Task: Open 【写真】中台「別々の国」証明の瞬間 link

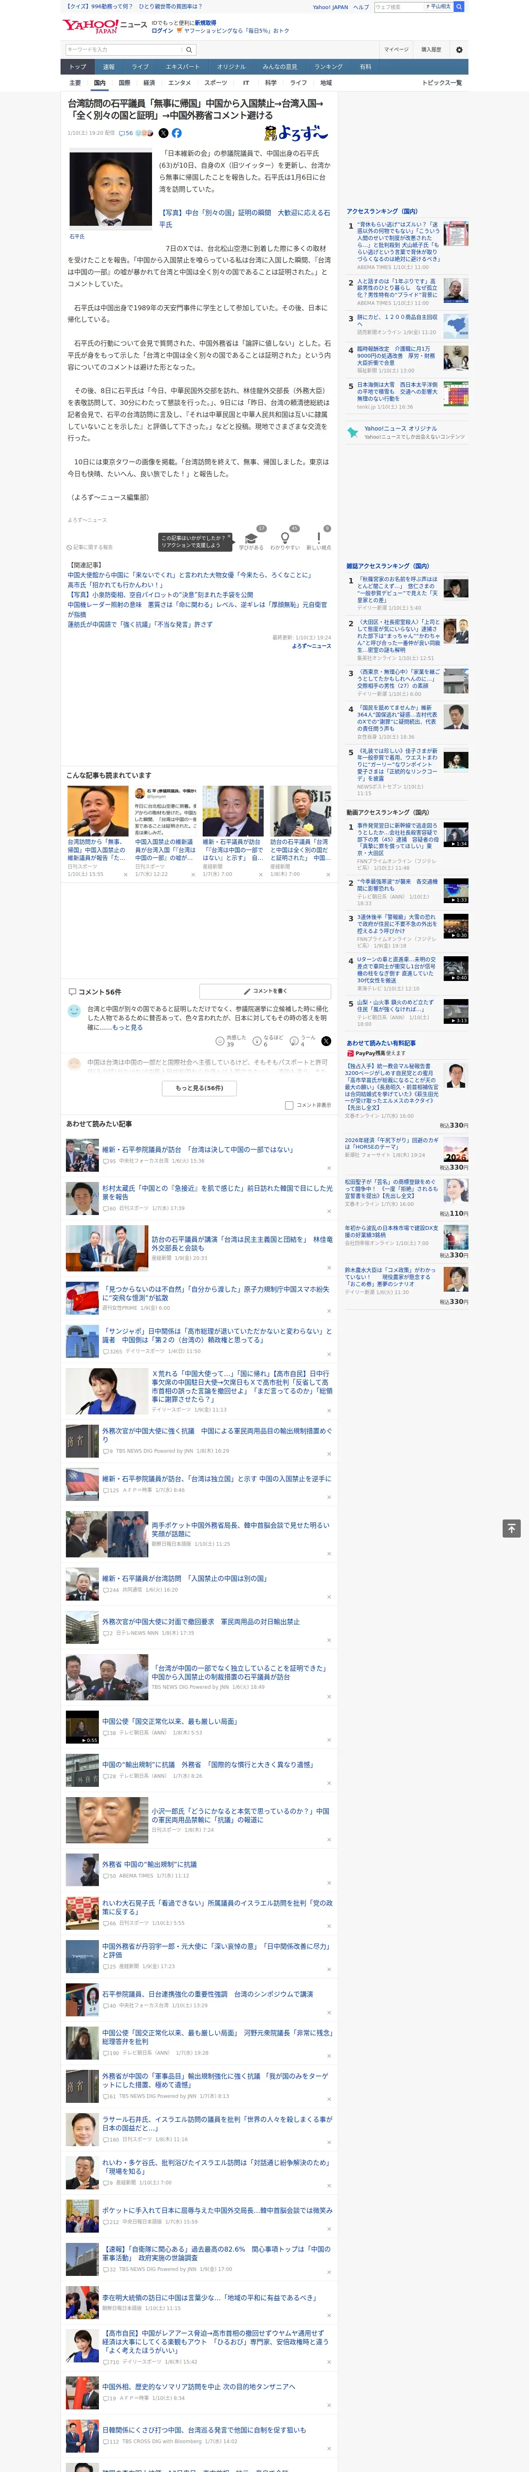Action: (x=244, y=218)
